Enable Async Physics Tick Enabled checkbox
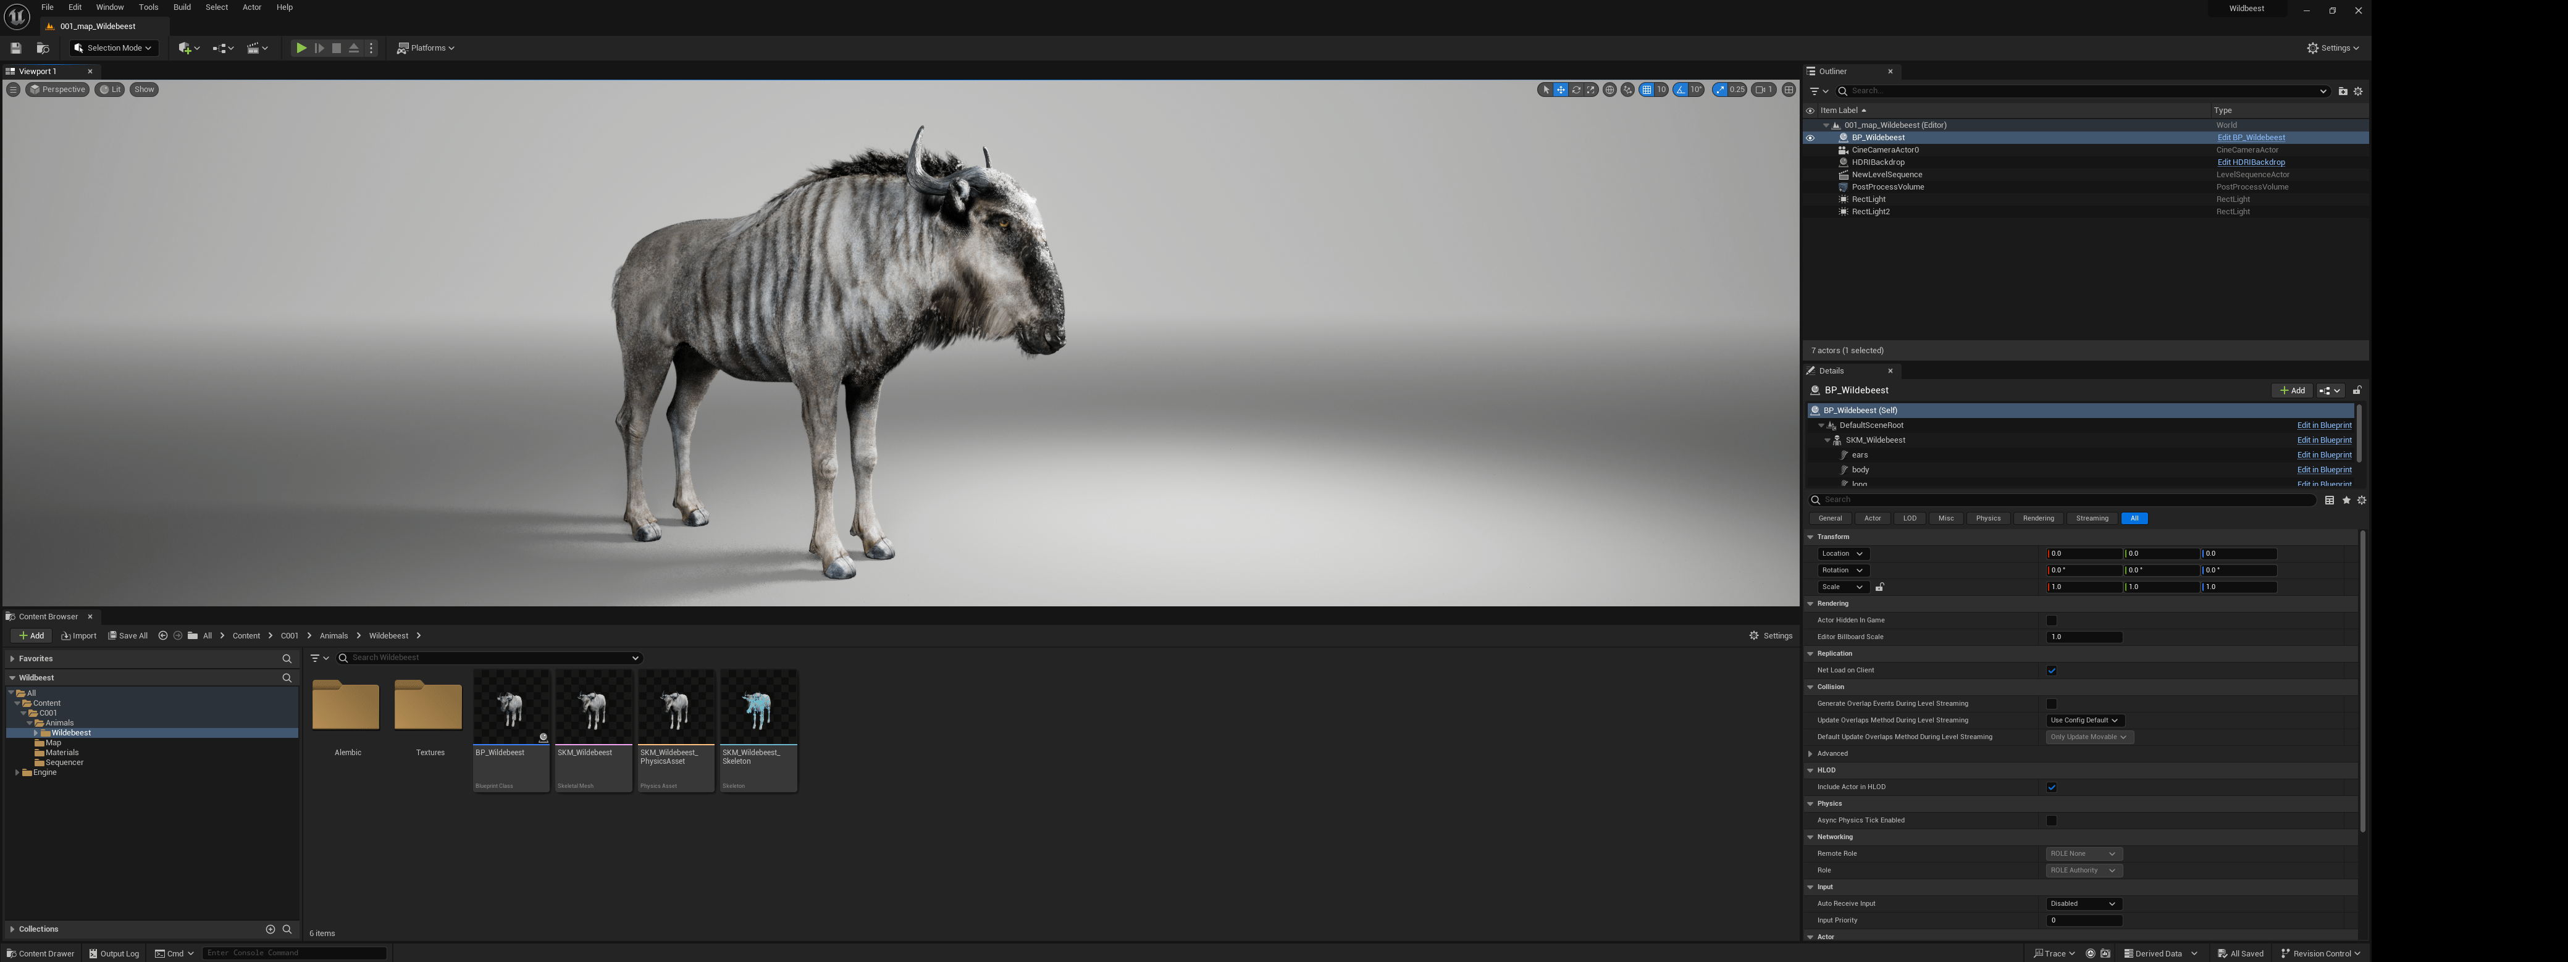This screenshot has height=962, width=2568. click(x=2052, y=821)
